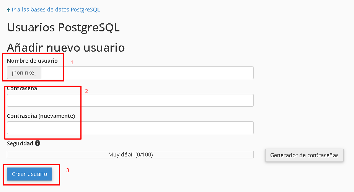
Task: Click the 'Muy débil (0/100)' strength meter
Action: pos(130,155)
